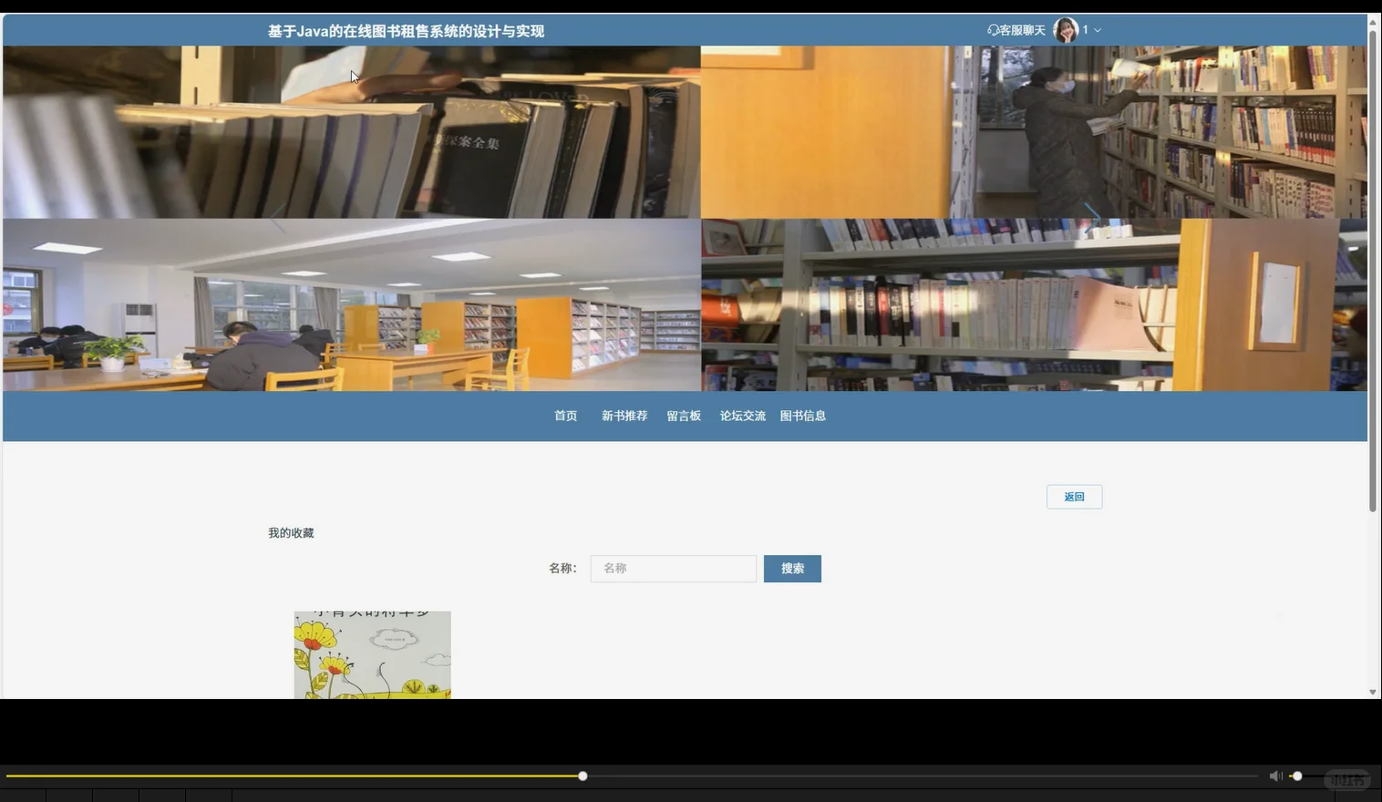
Task: Expand the user account dropdown arrow
Action: (1098, 30)
